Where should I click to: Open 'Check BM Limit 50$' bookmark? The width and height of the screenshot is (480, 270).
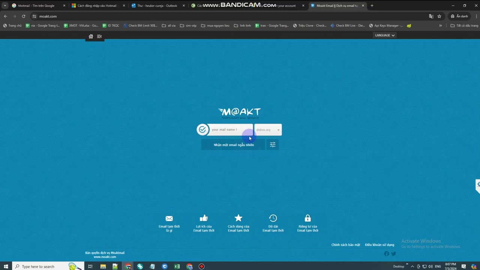pos(141,25)
